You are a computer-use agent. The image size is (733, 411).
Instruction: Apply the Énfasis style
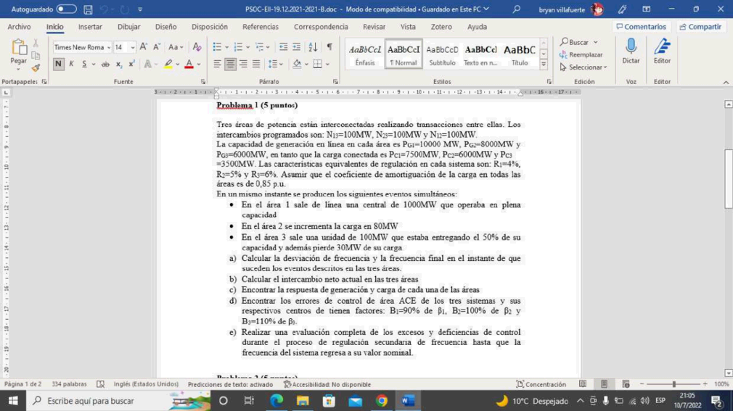pos(365,54)
